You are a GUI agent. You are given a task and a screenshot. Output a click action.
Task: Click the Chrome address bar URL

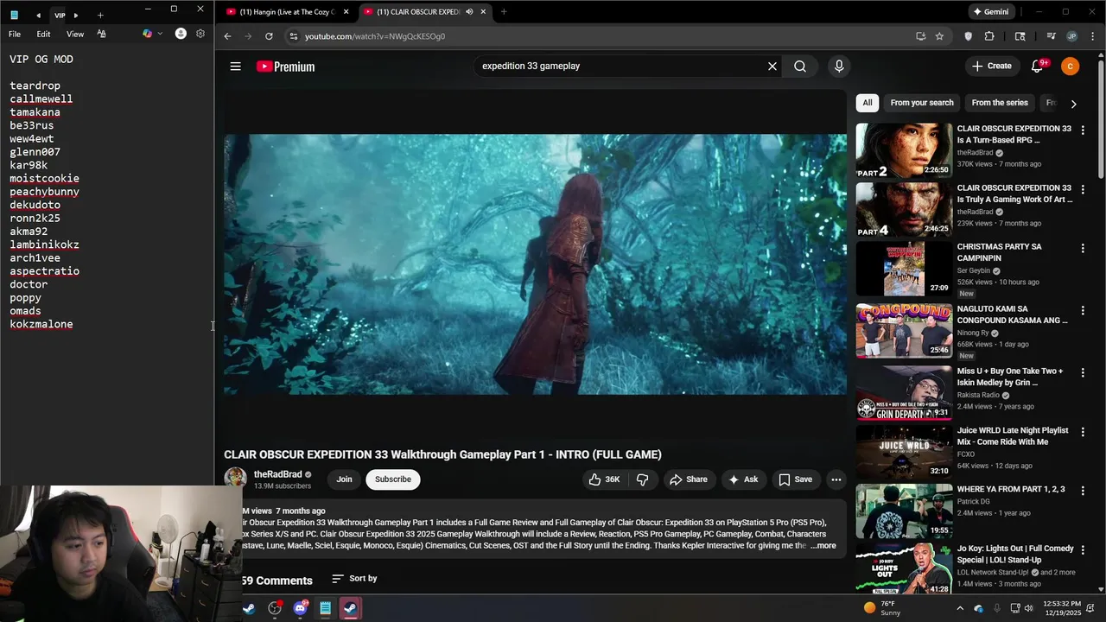374,36
